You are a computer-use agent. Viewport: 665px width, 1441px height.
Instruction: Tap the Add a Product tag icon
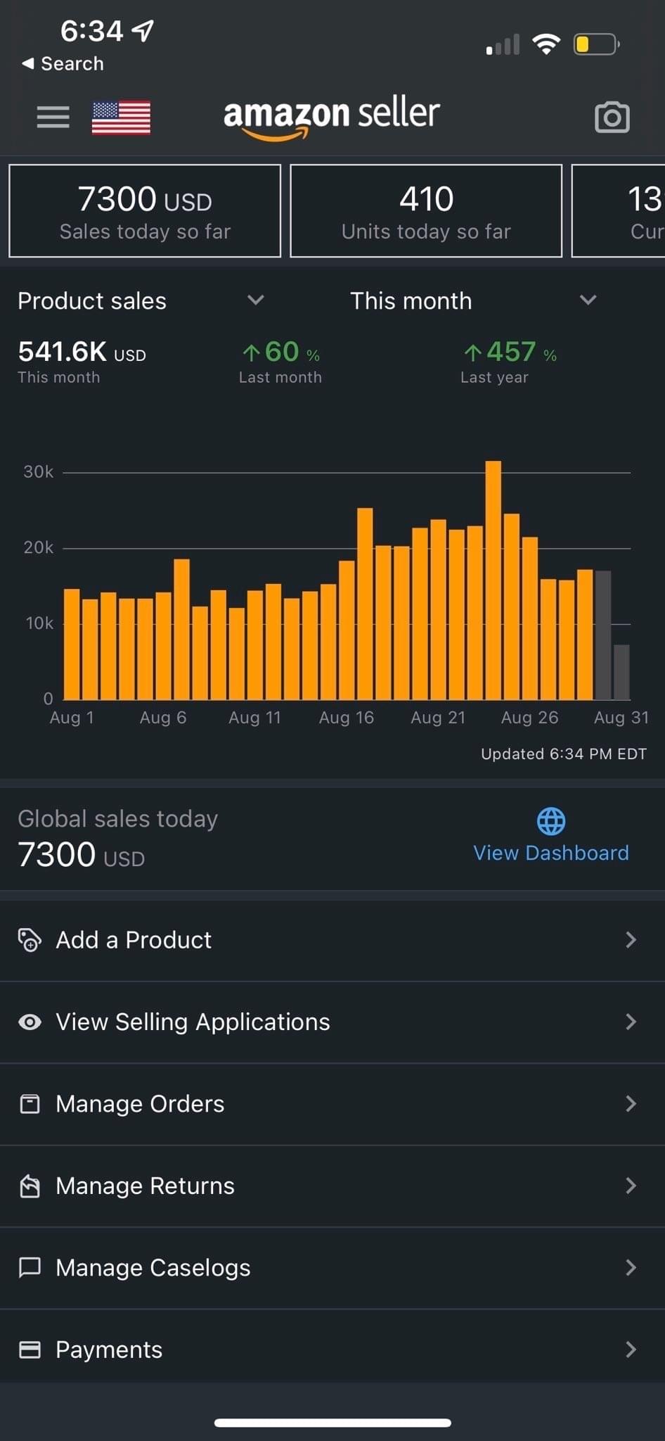click(x=30, y=940)
